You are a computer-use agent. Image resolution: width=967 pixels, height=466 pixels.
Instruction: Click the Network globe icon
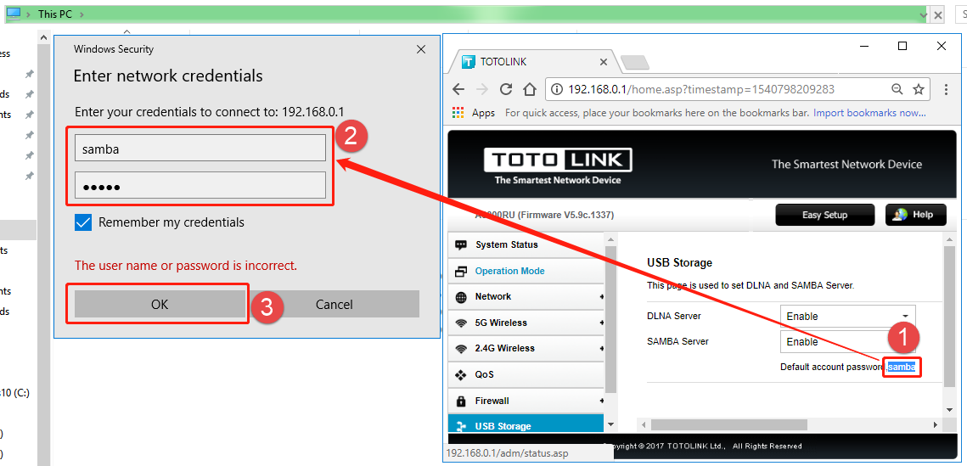[x=461, y=297]
